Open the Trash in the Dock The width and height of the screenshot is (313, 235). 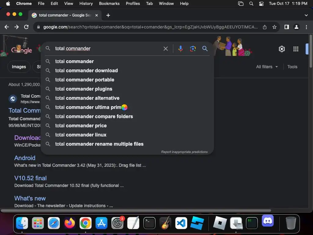click(x=291, y=223)
